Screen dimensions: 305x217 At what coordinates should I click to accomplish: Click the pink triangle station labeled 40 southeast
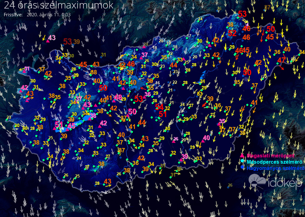(203, 141)
